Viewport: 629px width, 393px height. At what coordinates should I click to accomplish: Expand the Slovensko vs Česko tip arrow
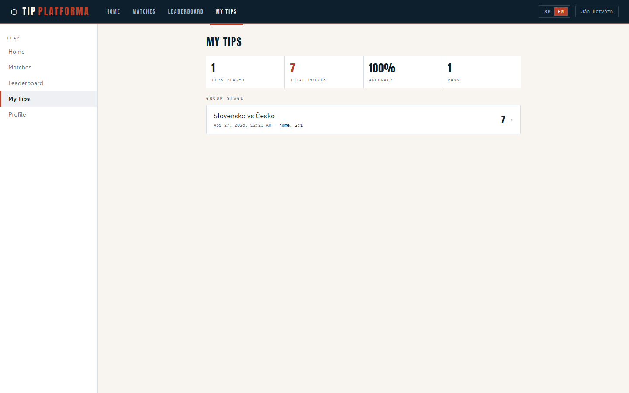point(512,120)
